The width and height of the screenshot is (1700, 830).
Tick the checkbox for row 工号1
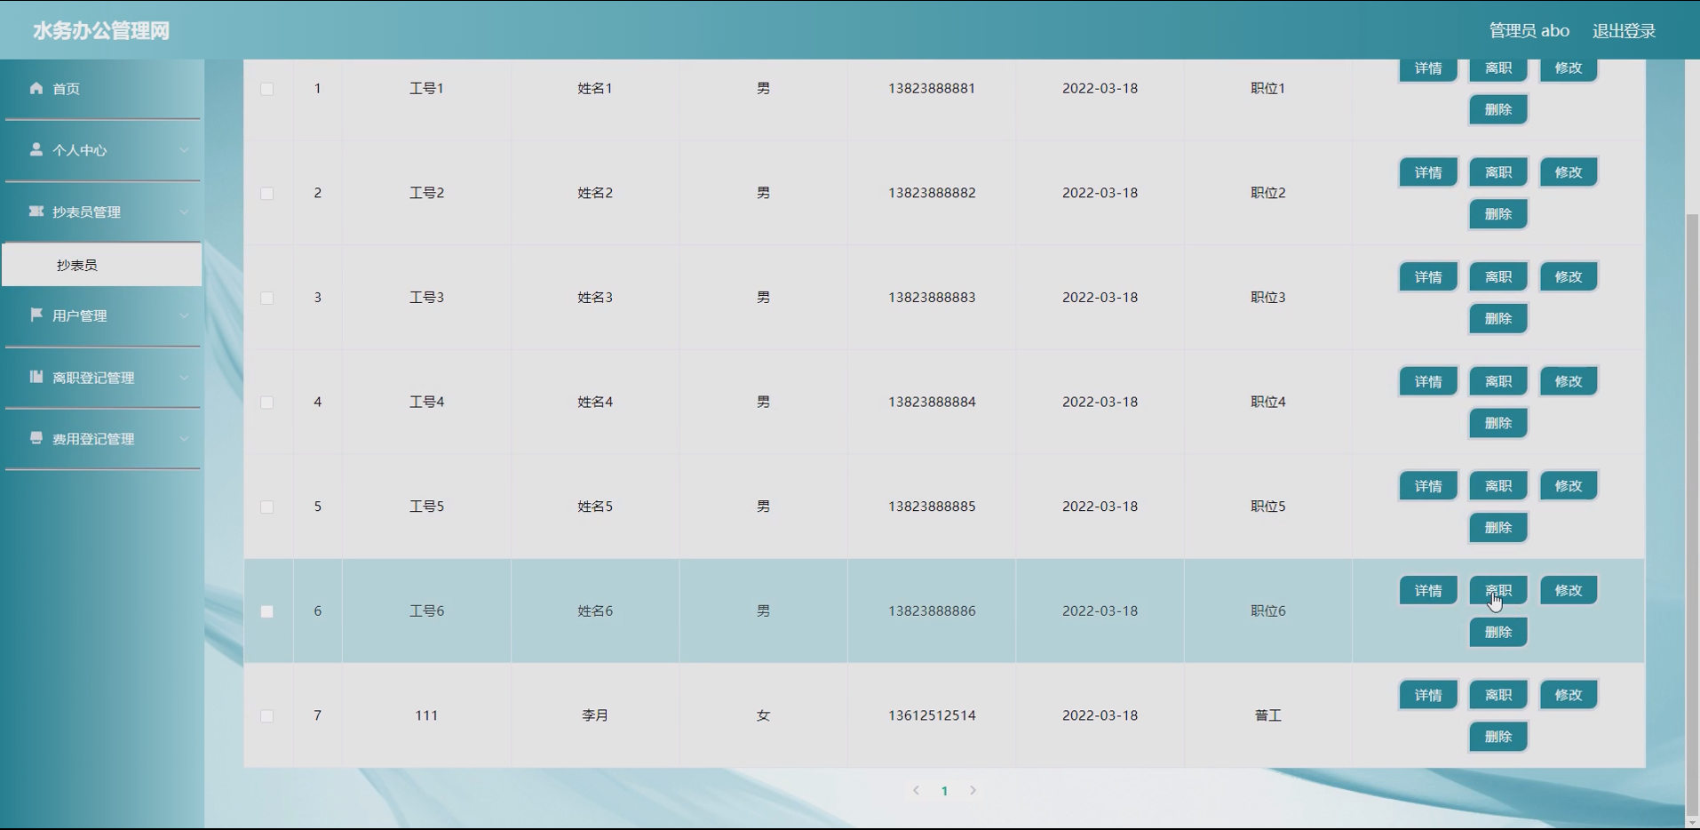(267, 89)
